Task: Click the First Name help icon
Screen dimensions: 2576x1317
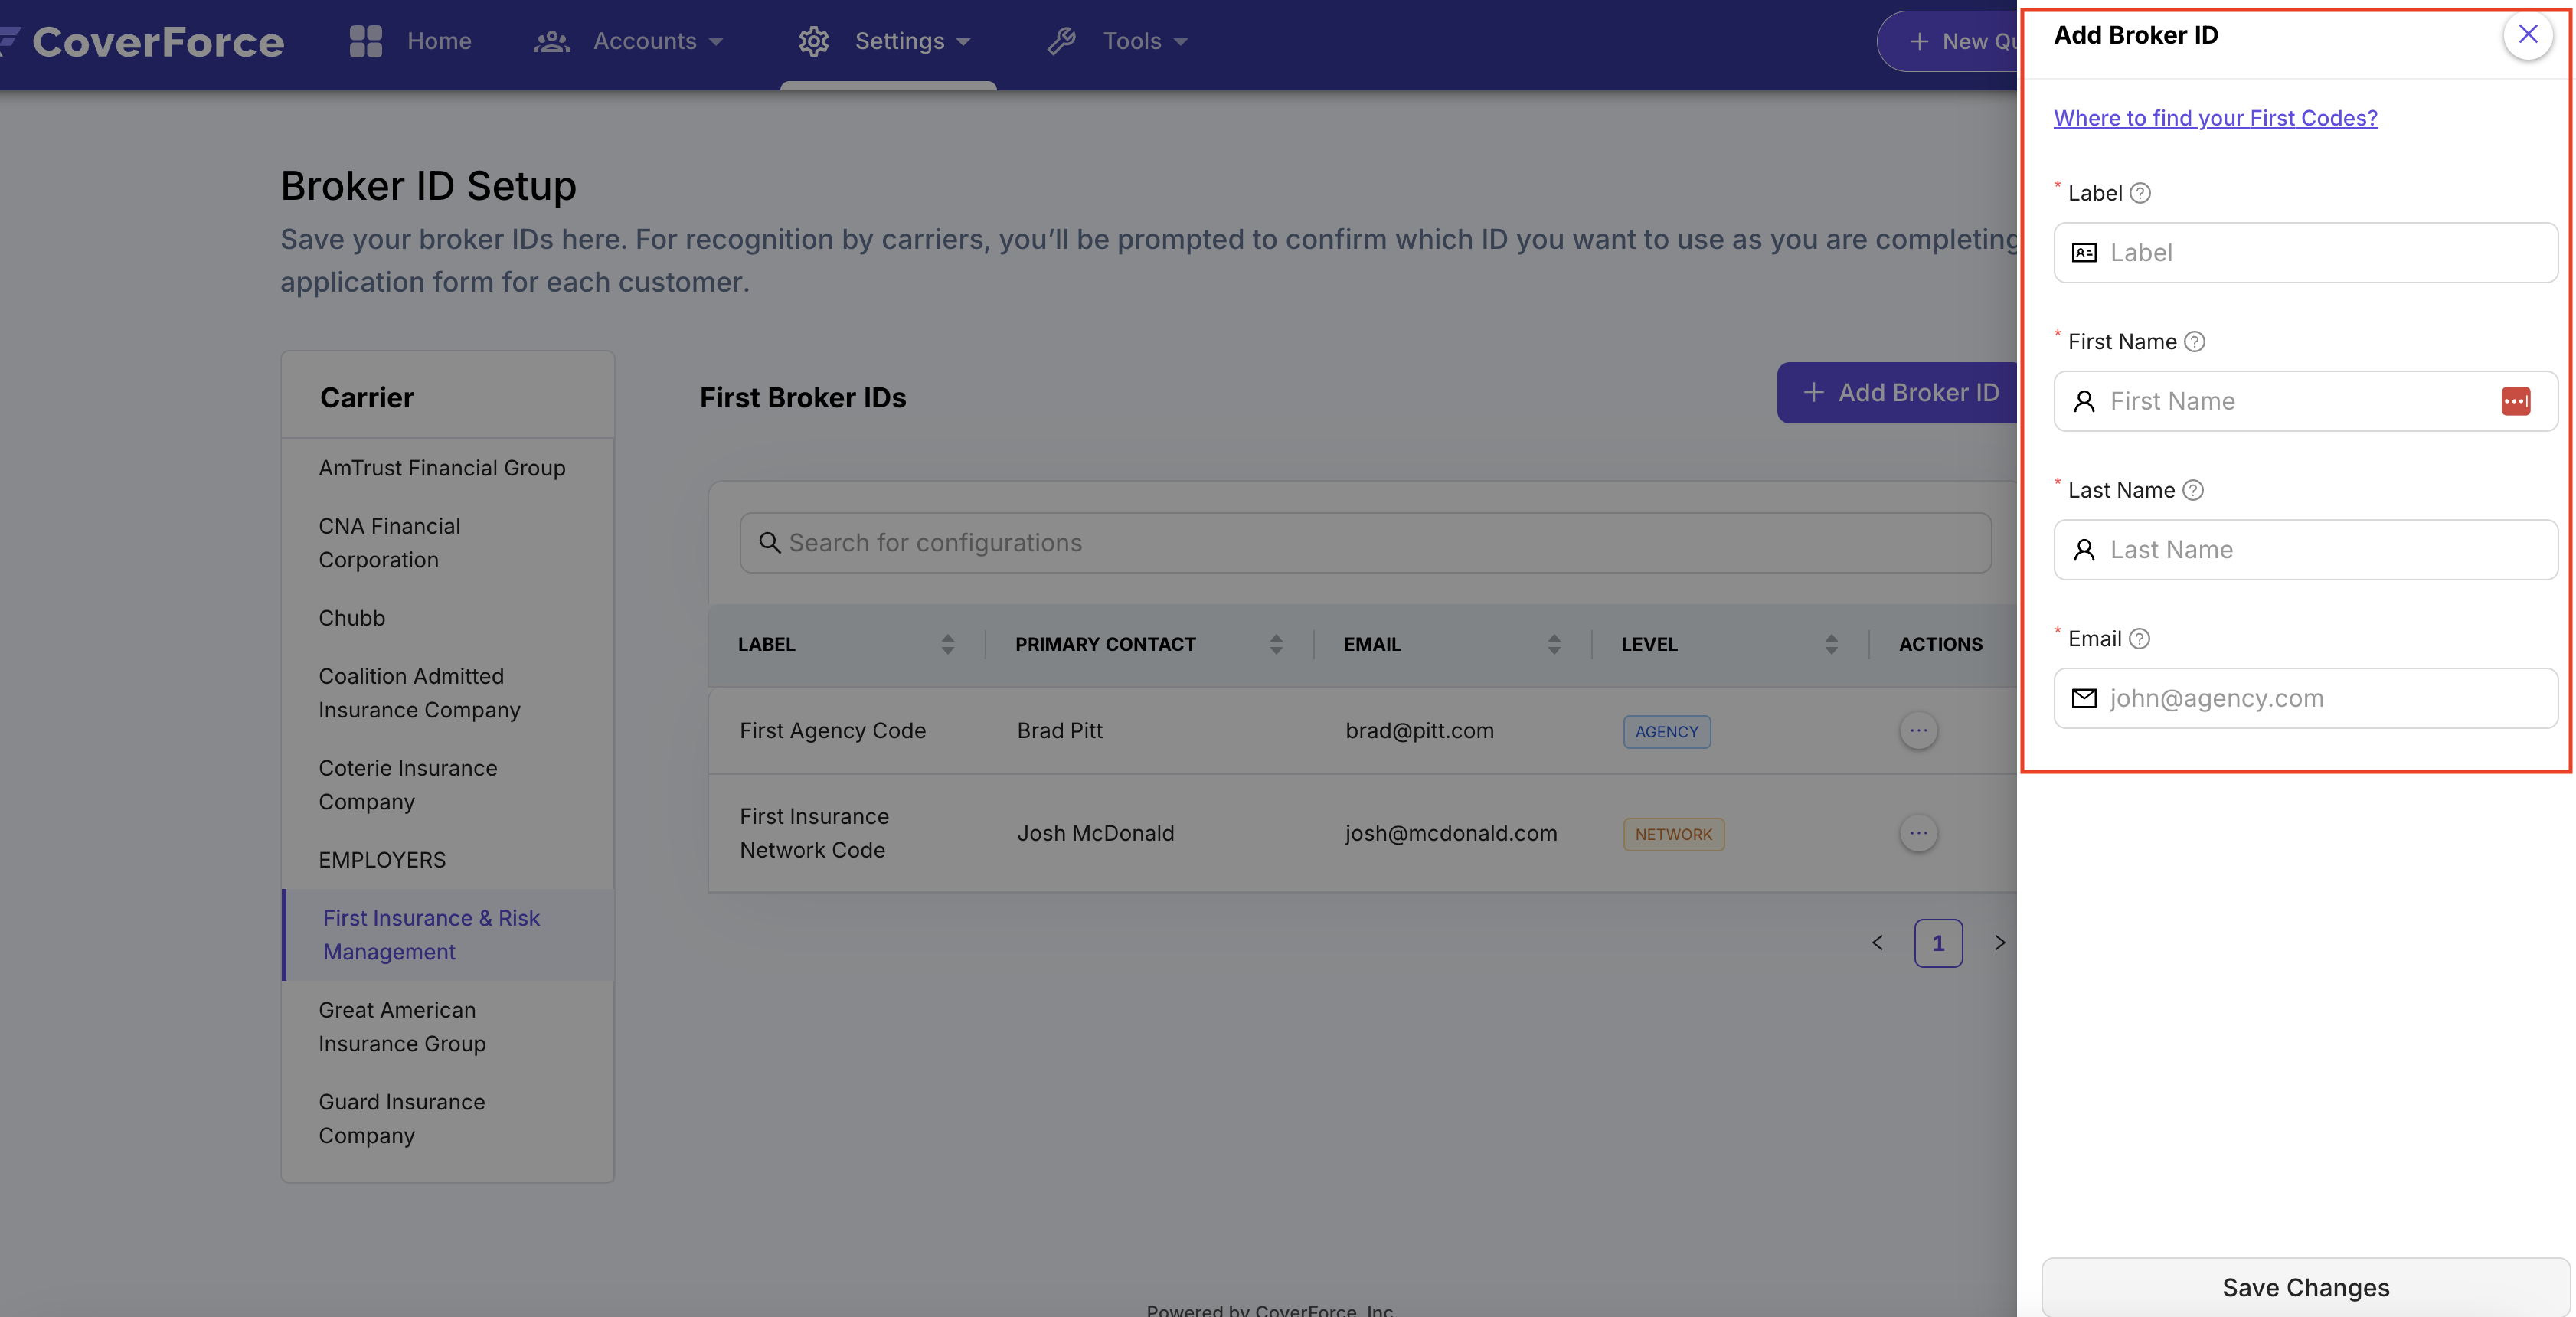Action: [2194, 342]
